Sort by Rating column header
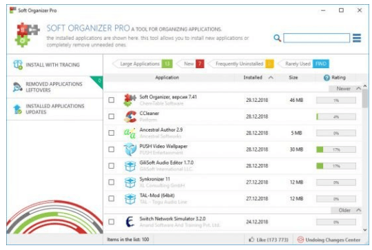The width and height of the screenshot is (372, 250). pos(335,78)
